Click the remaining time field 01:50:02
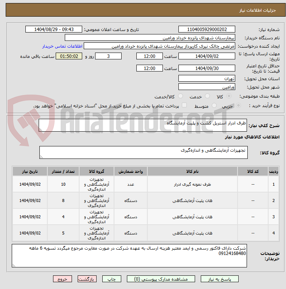286x289 pixels. point(69,56)
